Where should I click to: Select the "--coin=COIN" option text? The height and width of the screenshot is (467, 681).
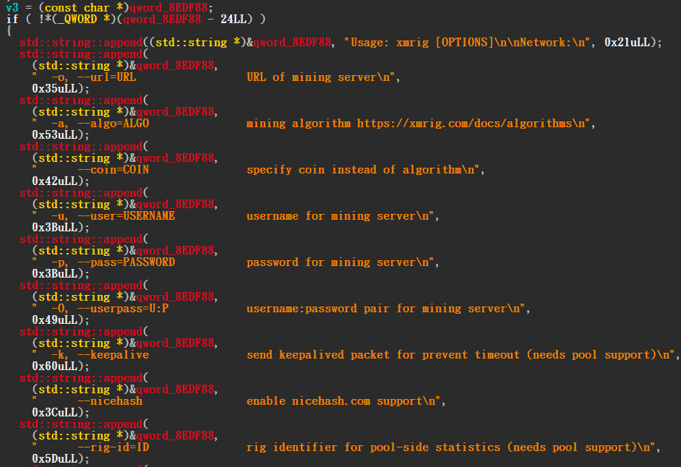click(x=113, y=170)
